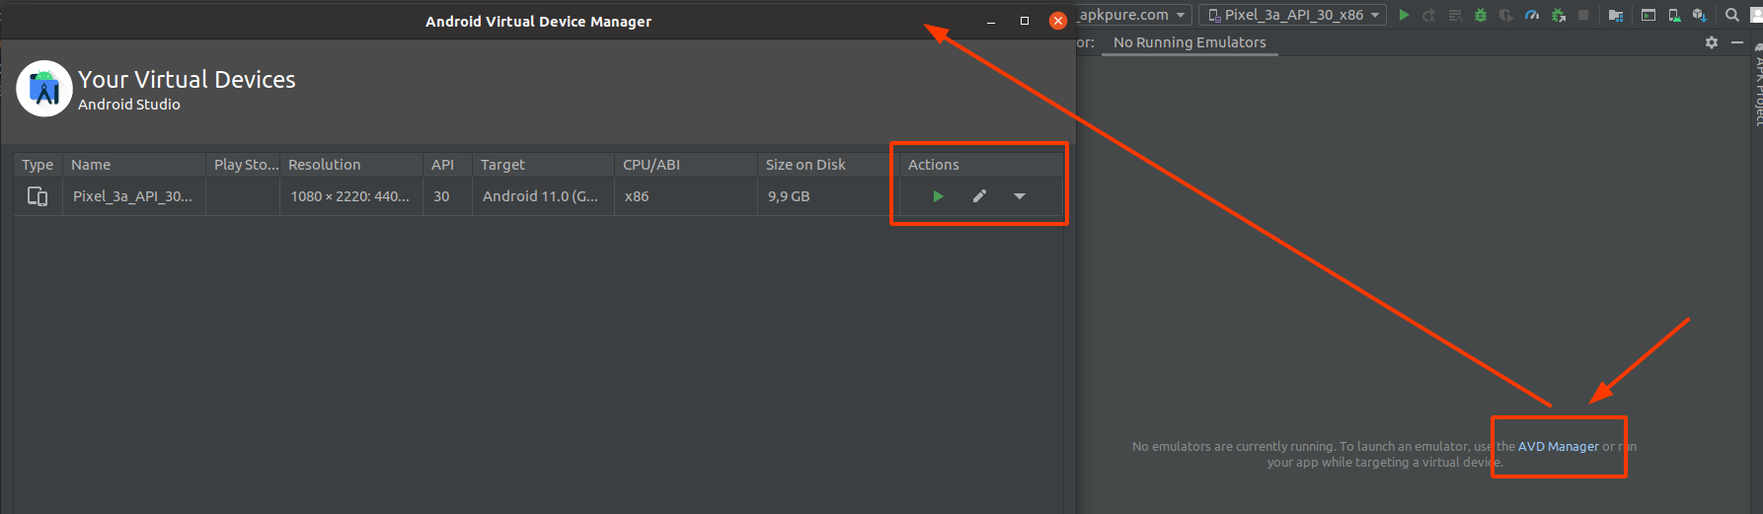Click the 1080 × 2220: 440... resolution cell
Image resolution: width=1763 pixels, height=514 pixels.
tap(351, 196)
